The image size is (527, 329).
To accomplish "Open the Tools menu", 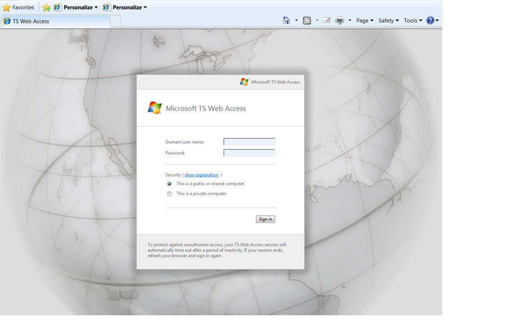I will 413,21.
